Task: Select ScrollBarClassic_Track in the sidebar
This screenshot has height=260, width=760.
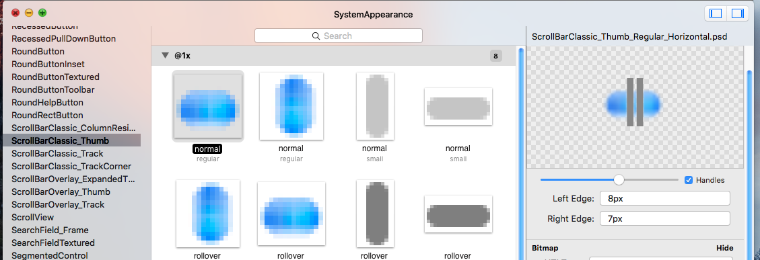Action: (x=57, y=153)
